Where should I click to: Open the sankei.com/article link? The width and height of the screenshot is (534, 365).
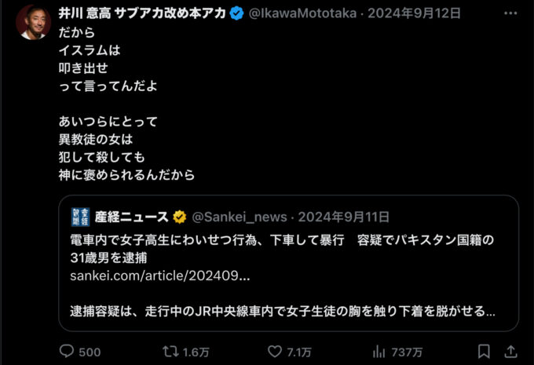[160, 276]
